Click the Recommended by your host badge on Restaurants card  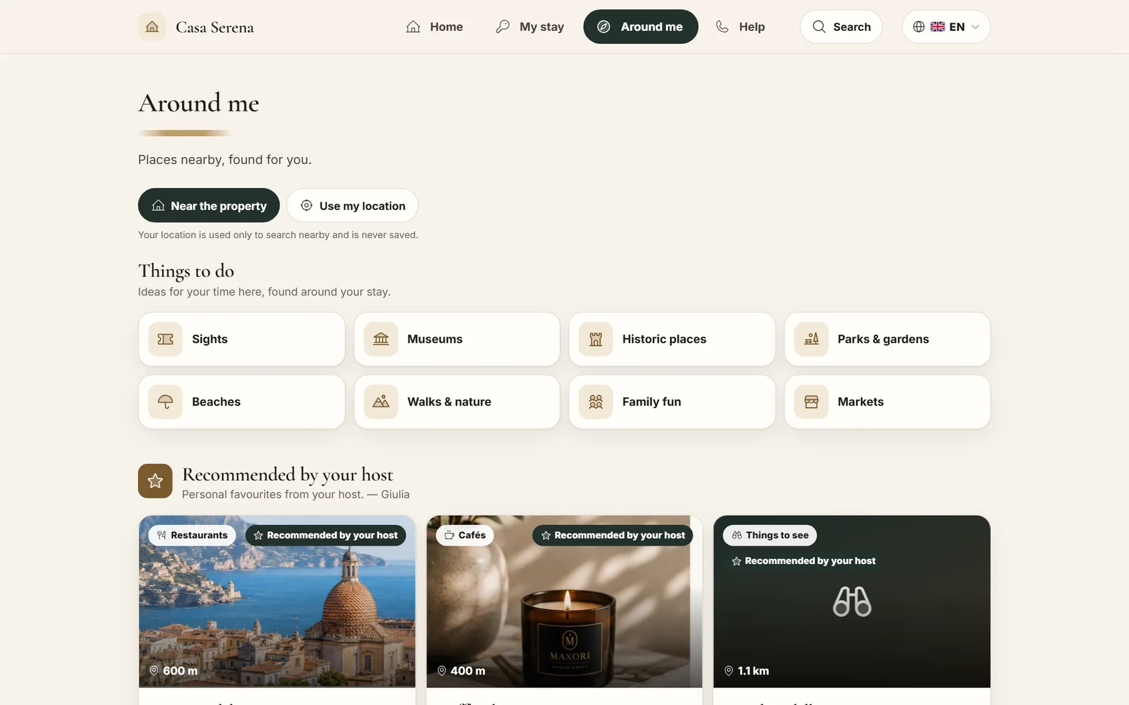pyautogui.click(x=326, y=535)
